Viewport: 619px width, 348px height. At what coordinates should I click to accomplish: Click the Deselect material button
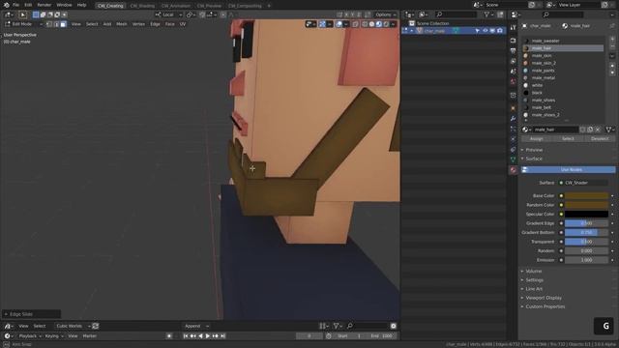click(x=600, y=139)
